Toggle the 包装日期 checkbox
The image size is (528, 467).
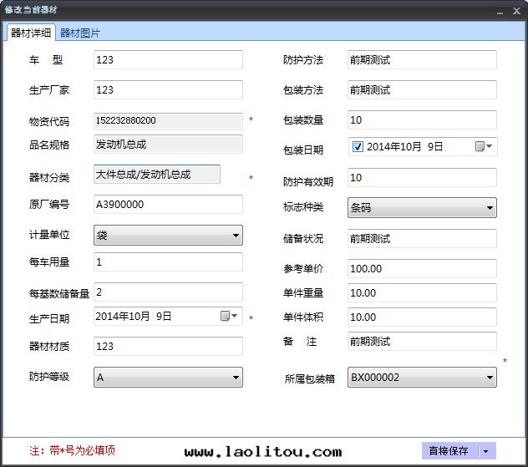tap(358, 147)
